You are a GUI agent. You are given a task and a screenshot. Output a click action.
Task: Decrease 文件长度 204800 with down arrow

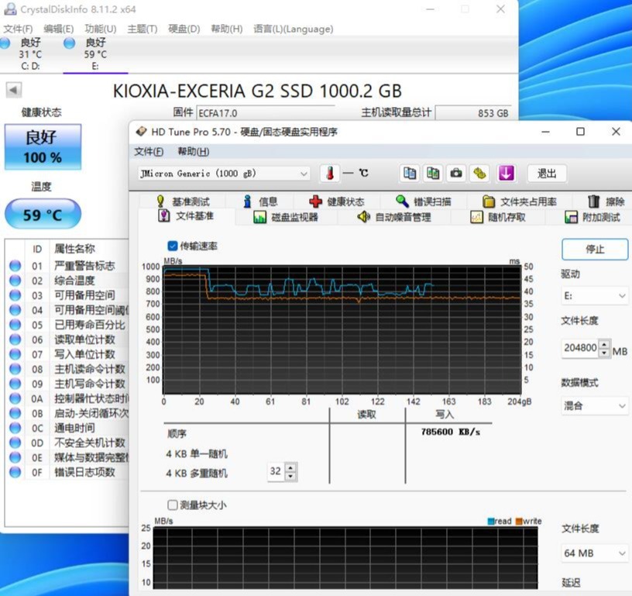(604, 353)
